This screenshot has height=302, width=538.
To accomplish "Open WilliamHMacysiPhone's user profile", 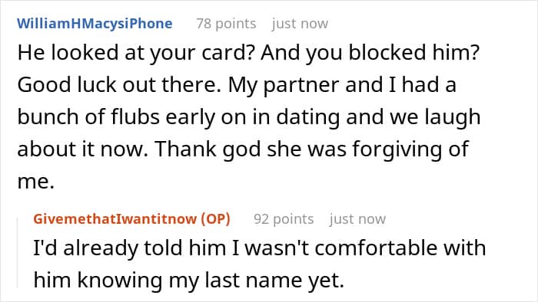I will click(95, 24).
